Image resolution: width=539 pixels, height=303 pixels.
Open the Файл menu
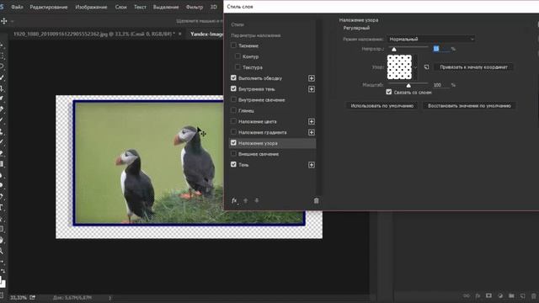click(17, 7)
